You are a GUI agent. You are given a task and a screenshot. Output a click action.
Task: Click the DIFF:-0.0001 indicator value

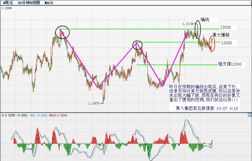click(18, 115)
